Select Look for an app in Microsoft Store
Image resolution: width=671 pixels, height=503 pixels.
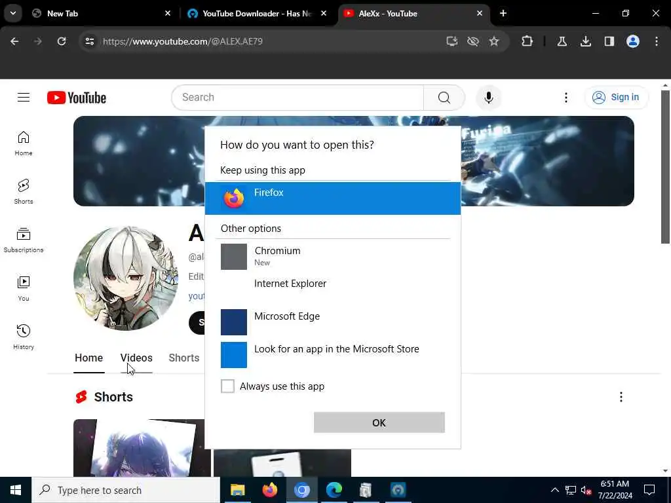click(x=333, y=354)
